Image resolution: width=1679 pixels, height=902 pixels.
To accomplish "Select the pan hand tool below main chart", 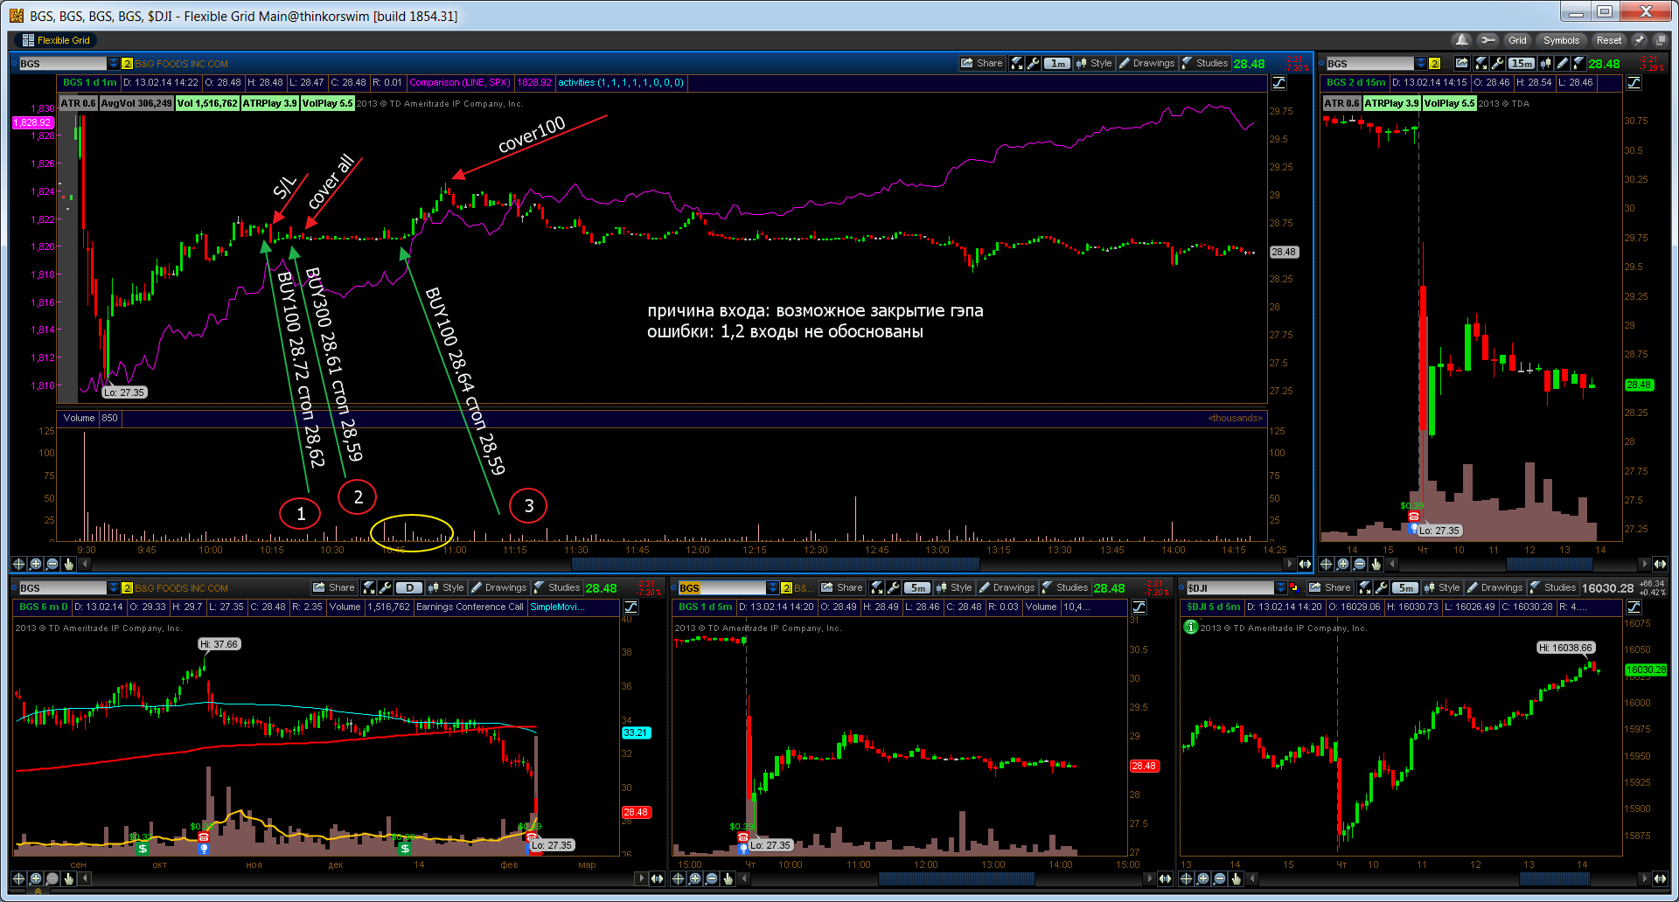I will (x=68, y=564).
